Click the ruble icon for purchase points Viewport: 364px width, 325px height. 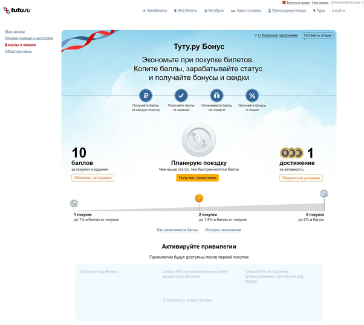146,95
